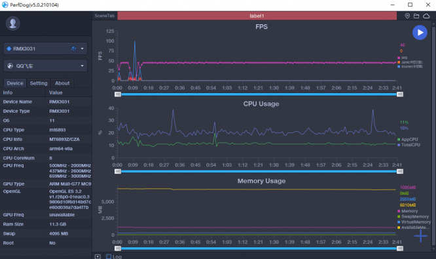Screen dimensions: 436x259
Task: Click the cloud upload icon
Action: point(426,16)
